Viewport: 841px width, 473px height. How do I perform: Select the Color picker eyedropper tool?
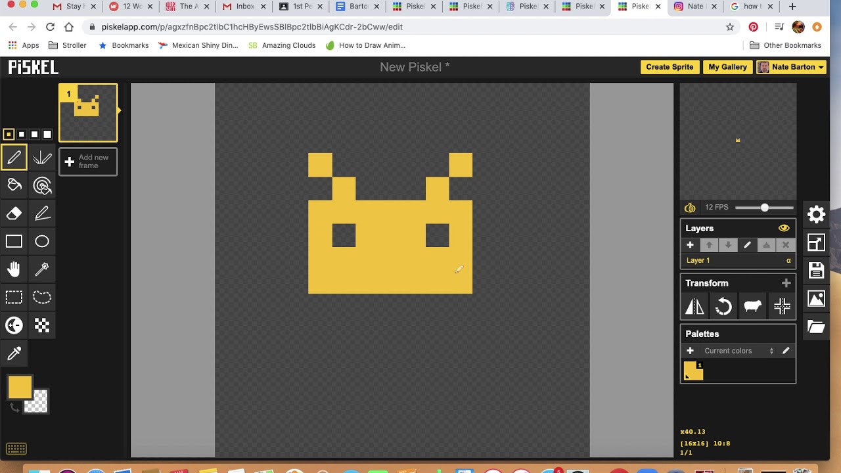(x=14, y=353)
